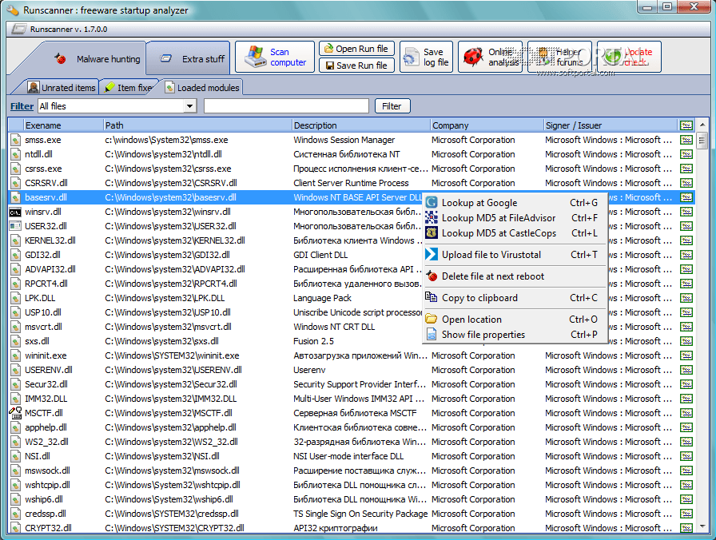The height and width of the screenshot is (540, 716).
Task: Click Save Run file button
Action: click(x=356, y=66)
